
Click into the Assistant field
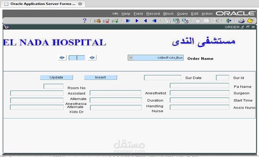(x=37, y=93)
